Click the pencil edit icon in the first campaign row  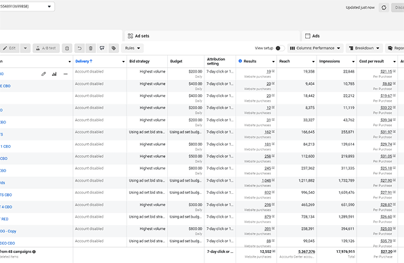(x=43, y=74)
